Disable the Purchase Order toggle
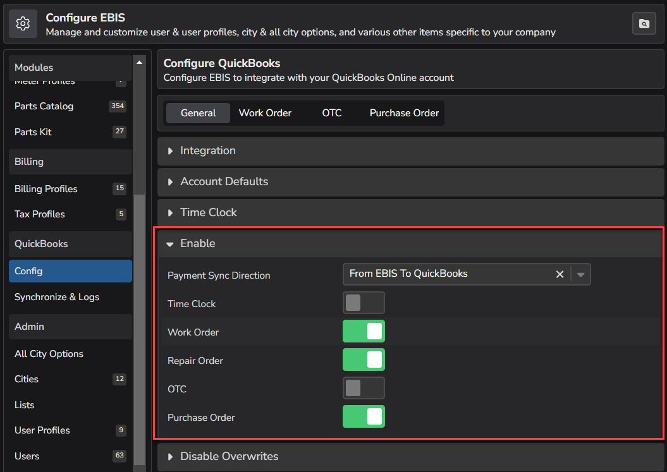Viewport: 667px width, 472px height. click(x=364, y=416)
